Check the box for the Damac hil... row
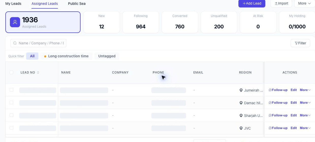This screenshot has height=142, width=315. click(x=11, y=102)
